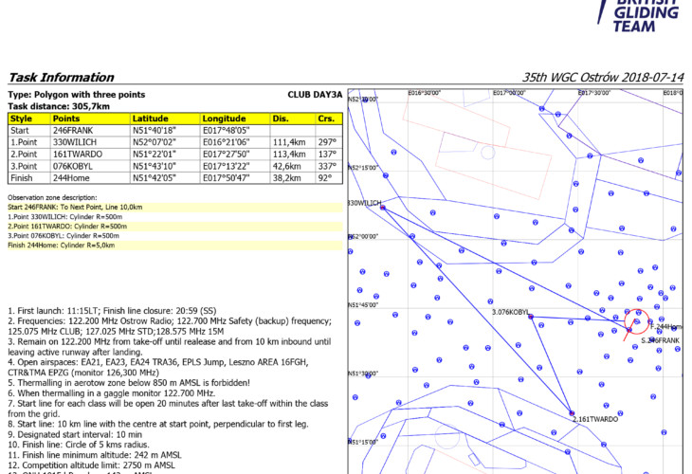Click the S.246FRANK start label on map

click(x=660, y=340)
